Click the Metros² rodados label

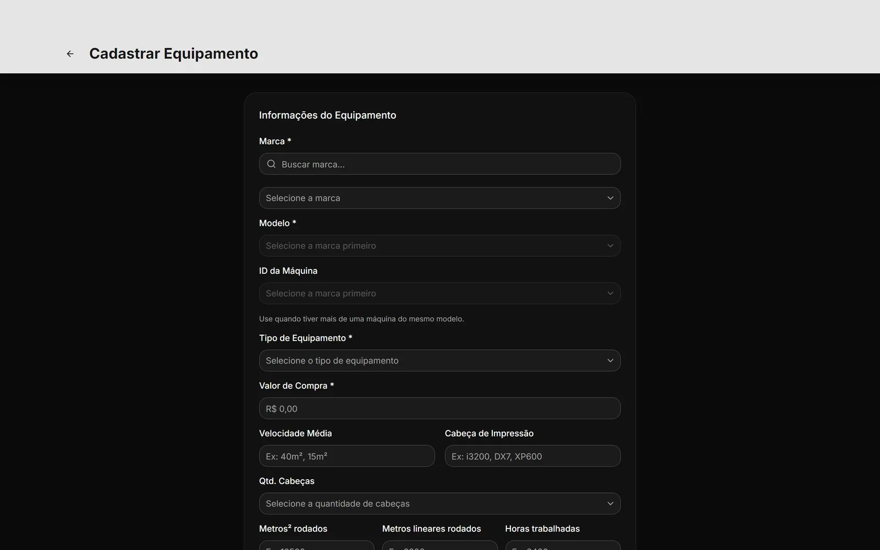point(293,529)
